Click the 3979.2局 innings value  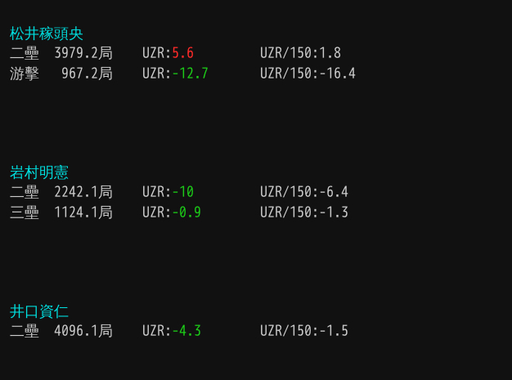(83, 53)
